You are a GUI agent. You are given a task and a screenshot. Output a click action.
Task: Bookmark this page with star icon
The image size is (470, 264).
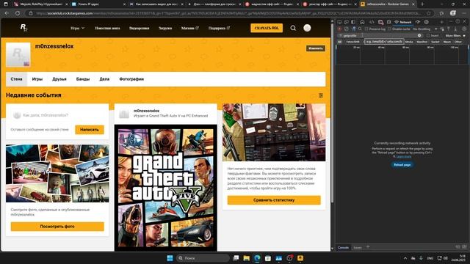pos(429,13)
